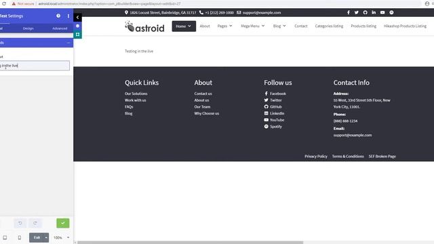Open the Categories listing menu item
This screenshot has height=244, width=434.
(x=329, y=26)
